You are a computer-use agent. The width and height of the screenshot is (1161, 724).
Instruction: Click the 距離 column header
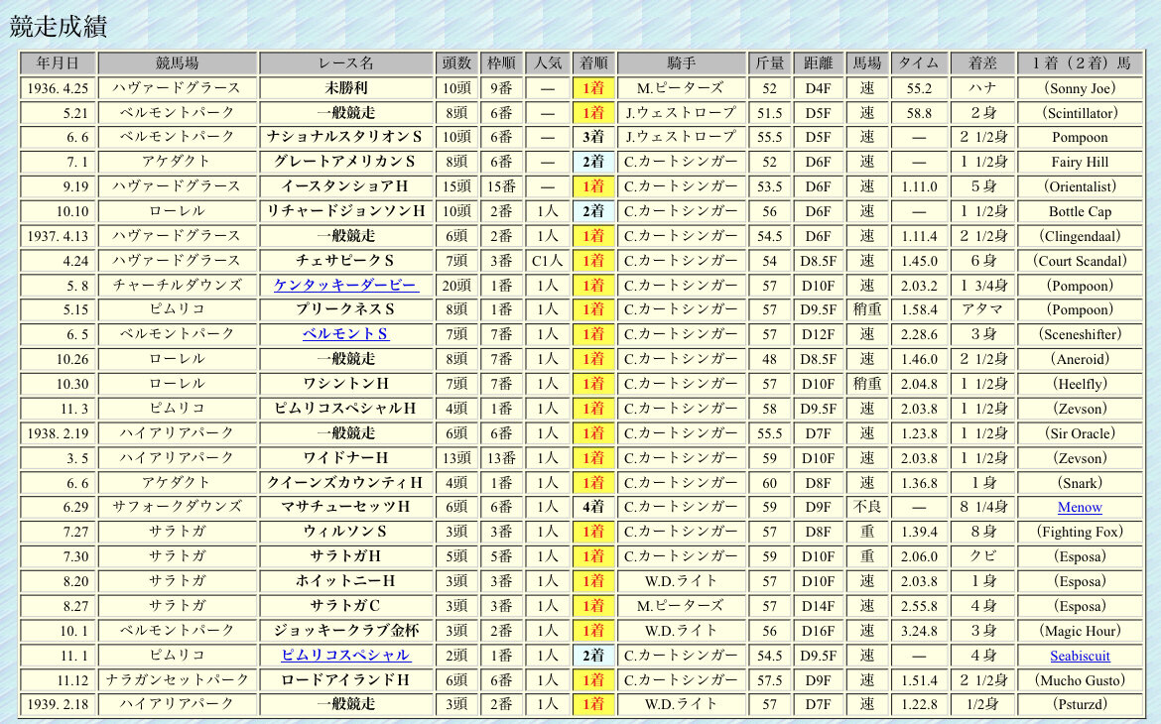pos(819,62)
